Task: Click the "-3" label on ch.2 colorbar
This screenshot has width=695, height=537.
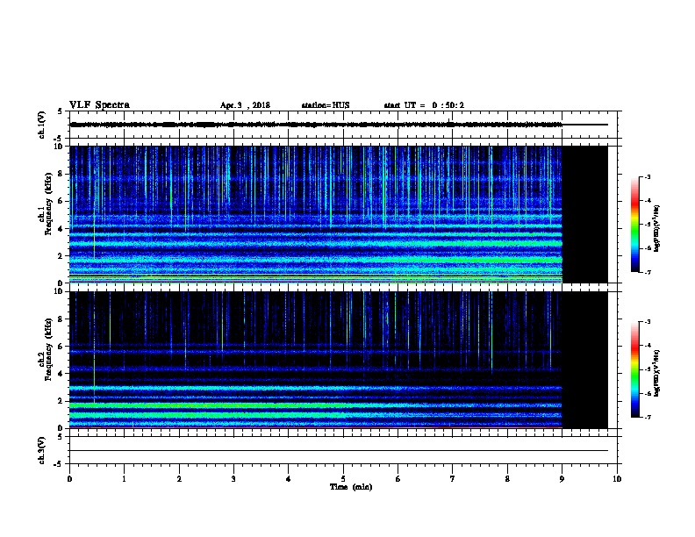Action: point(648,322)
